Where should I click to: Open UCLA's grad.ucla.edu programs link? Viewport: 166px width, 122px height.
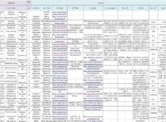[x=60, y=86]
